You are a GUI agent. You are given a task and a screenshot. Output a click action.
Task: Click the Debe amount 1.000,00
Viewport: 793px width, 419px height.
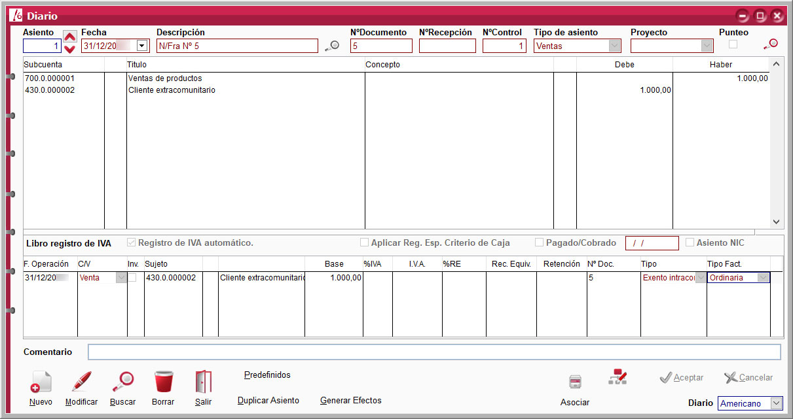[655, 90]
